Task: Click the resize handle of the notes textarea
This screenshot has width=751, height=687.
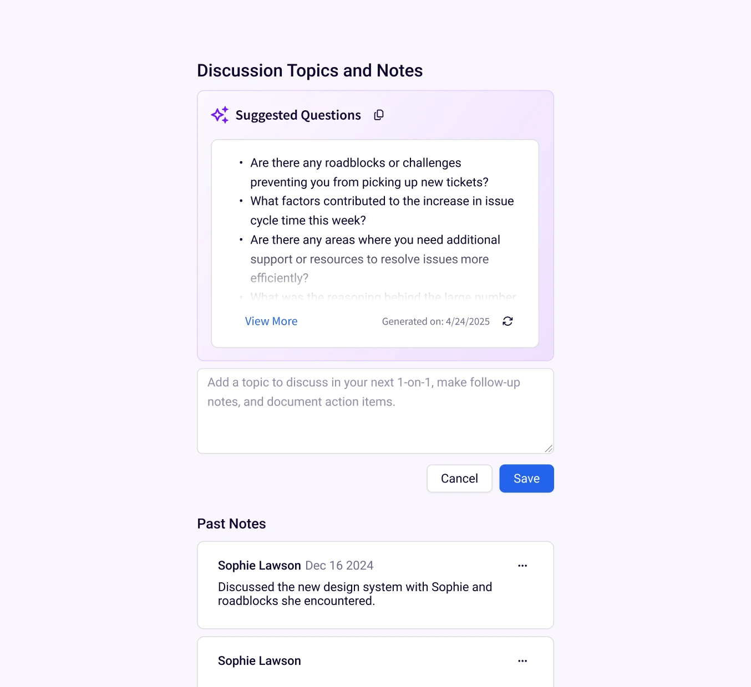Action: click(549, 449)
